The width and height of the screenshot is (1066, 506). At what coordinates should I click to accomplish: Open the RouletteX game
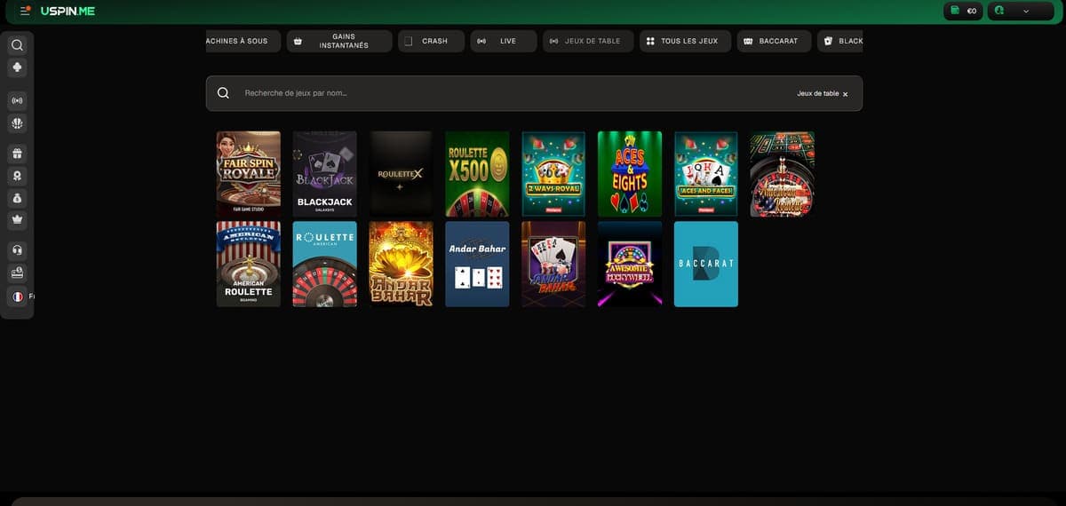pyautogui.click(x=402, y=174)
